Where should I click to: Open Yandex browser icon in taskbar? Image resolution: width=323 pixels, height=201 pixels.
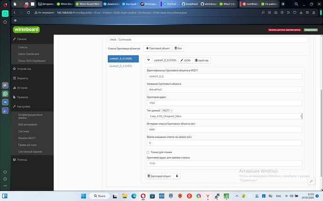(x=208, y=196)
